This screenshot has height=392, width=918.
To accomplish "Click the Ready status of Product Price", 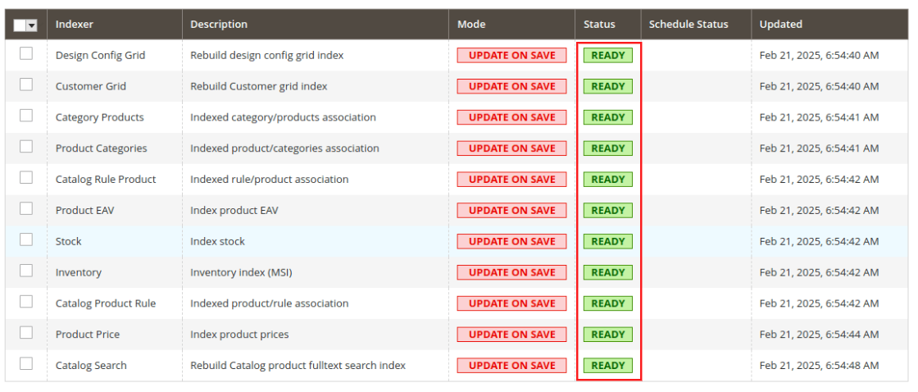I will (x=607, y=335).
